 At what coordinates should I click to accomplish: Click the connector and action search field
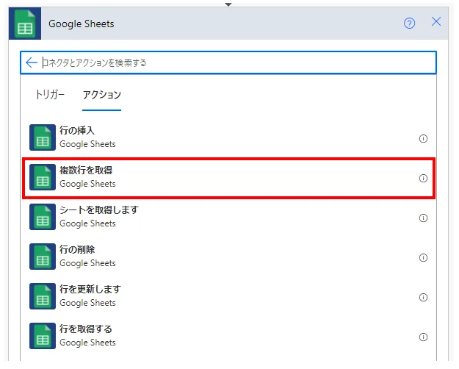(235, 62)
